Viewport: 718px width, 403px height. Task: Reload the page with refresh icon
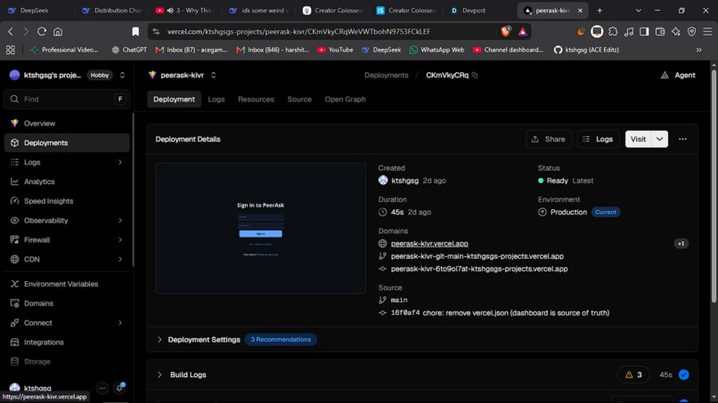coord(42,31)
